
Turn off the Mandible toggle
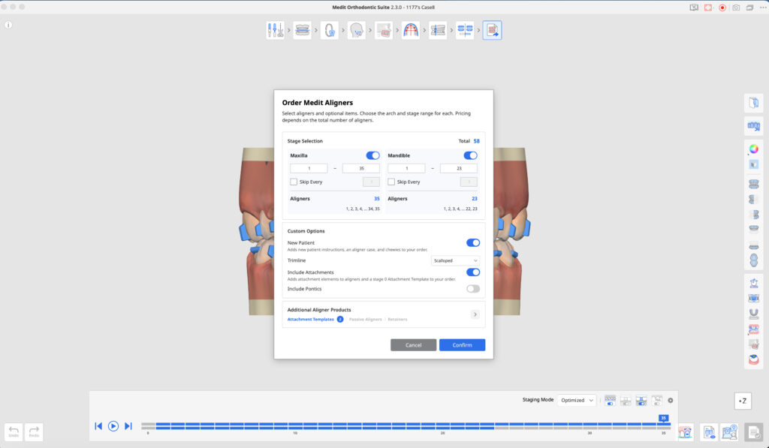coord(470,155)
